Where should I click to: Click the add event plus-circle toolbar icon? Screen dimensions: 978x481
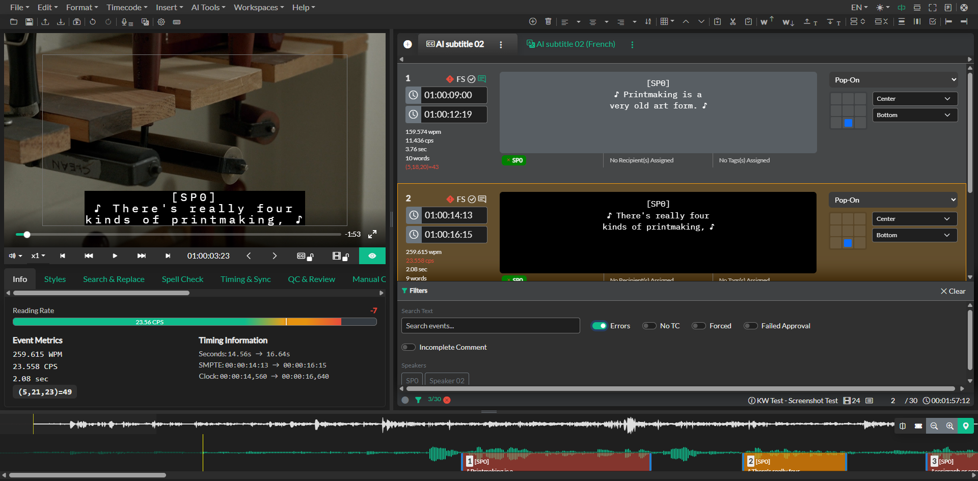click(x=533, y=21)
